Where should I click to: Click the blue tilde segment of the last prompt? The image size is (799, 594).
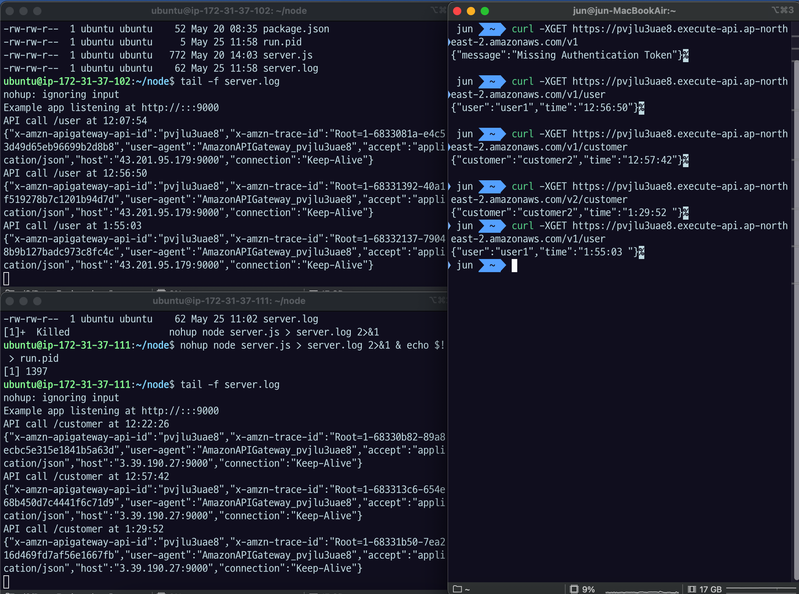click(x=492, y=265)
